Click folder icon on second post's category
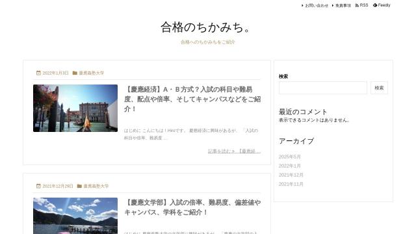This screenshot has width=416, height=234. (x=79, y=186)
